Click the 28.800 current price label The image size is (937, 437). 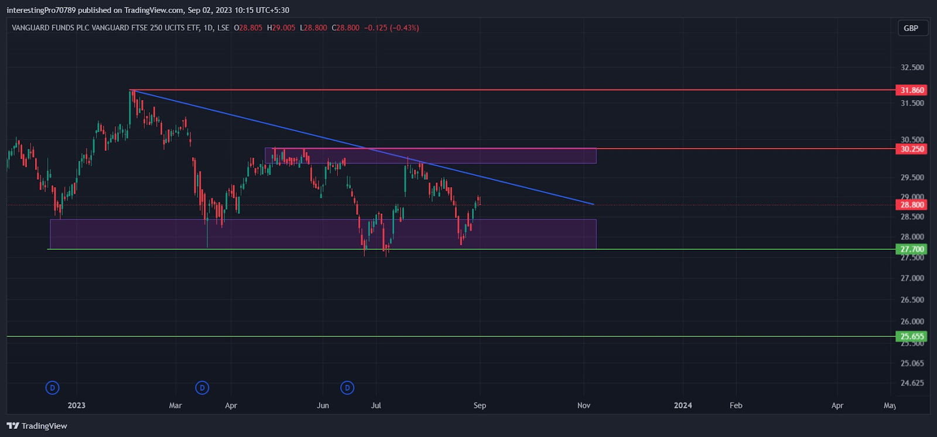[912, 205]
